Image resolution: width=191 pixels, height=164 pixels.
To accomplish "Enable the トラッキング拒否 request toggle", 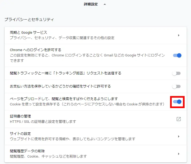I will coord(176,73).
